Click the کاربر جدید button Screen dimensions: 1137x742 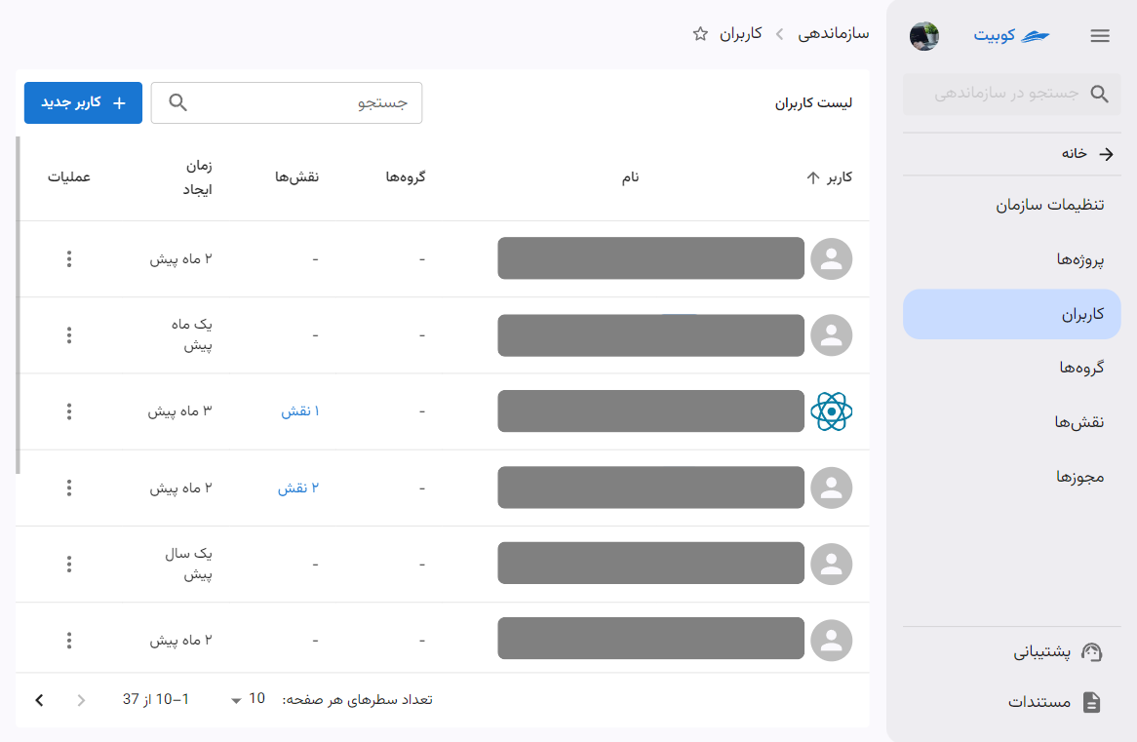[84, 103]
